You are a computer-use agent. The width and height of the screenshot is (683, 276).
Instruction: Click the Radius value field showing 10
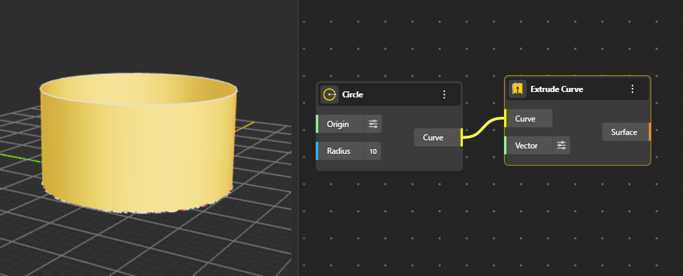(x=373, y=151)
